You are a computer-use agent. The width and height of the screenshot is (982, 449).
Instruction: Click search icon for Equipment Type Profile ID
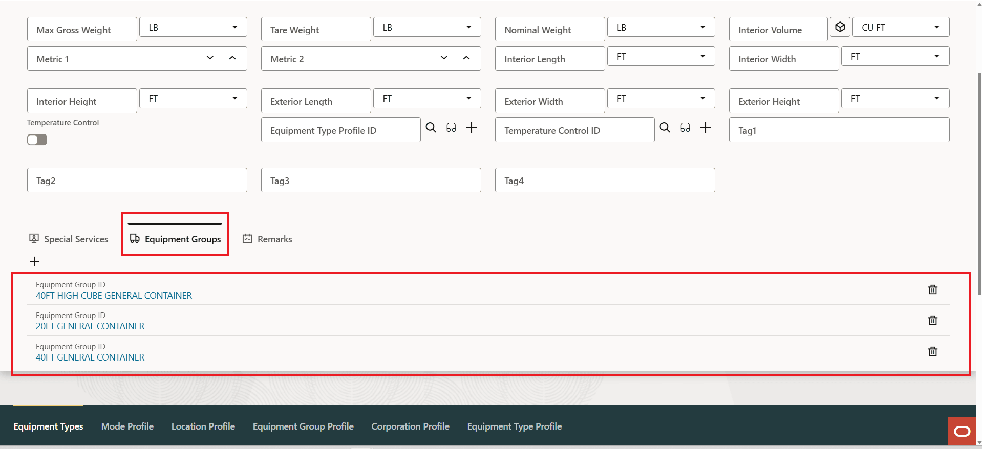coord(431,128)
